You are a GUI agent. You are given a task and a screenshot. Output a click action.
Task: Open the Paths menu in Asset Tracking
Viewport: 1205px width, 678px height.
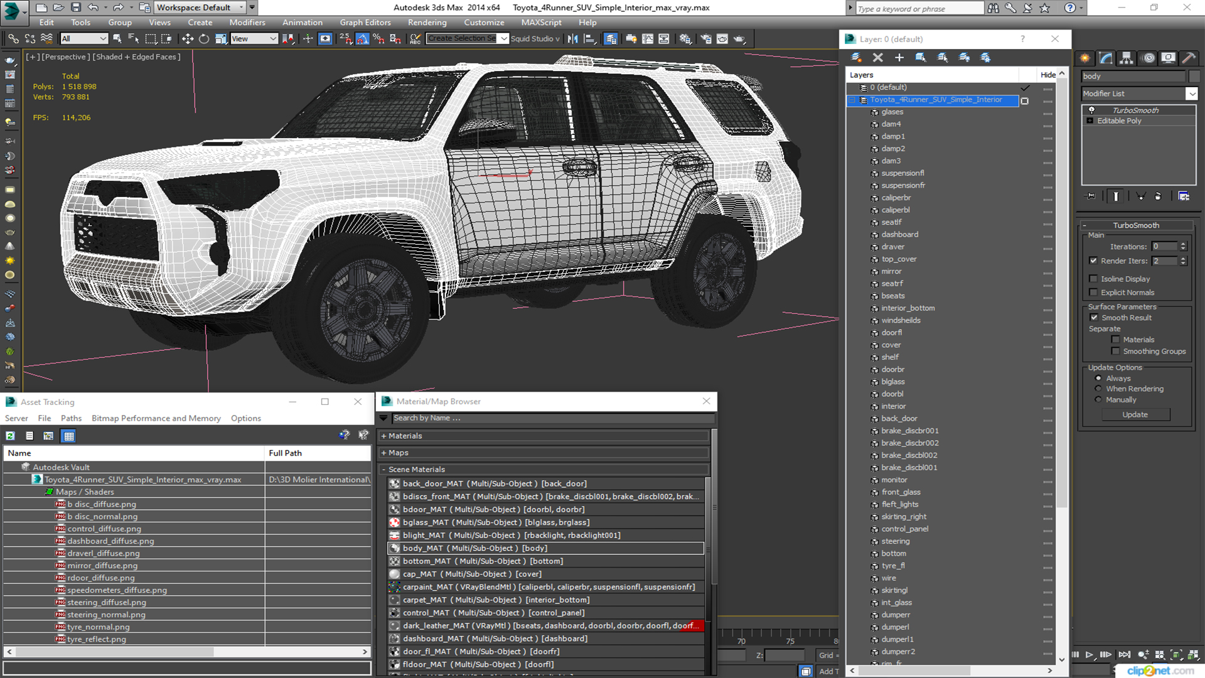[71, 418]
